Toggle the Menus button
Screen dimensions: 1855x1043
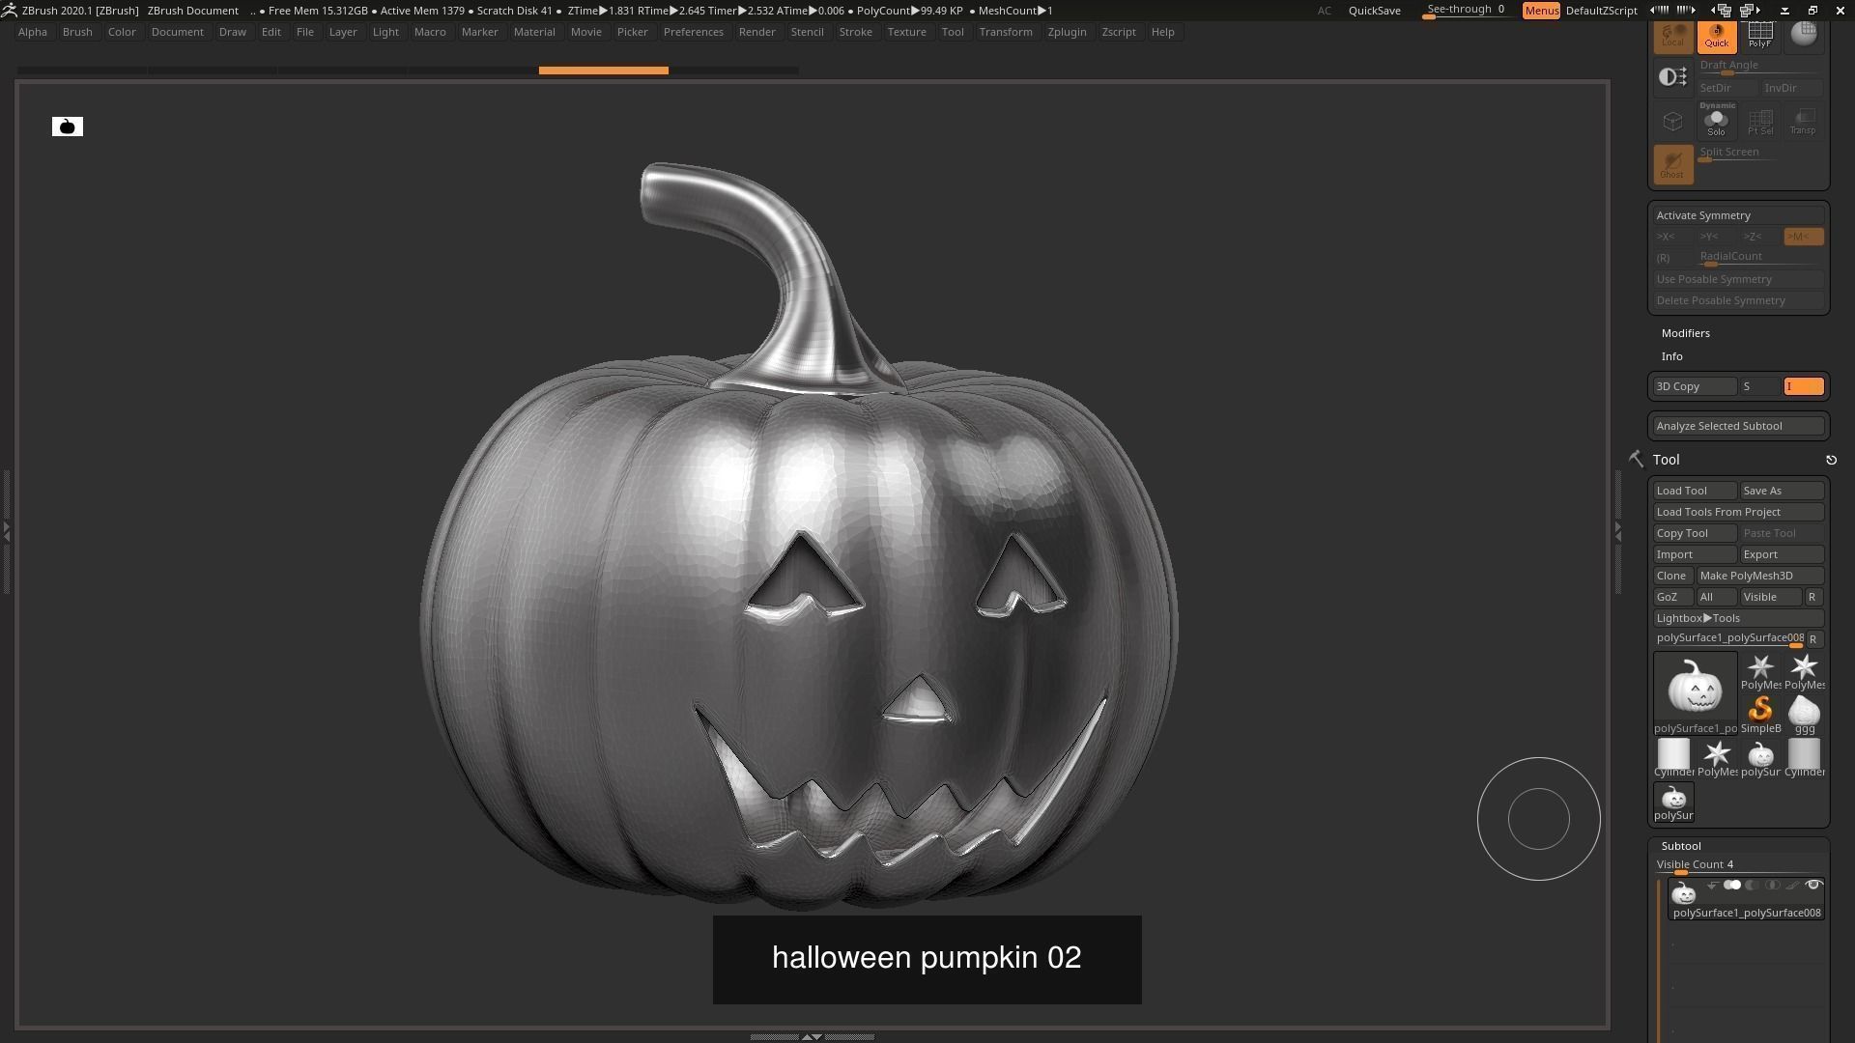tap(1541, 11)
